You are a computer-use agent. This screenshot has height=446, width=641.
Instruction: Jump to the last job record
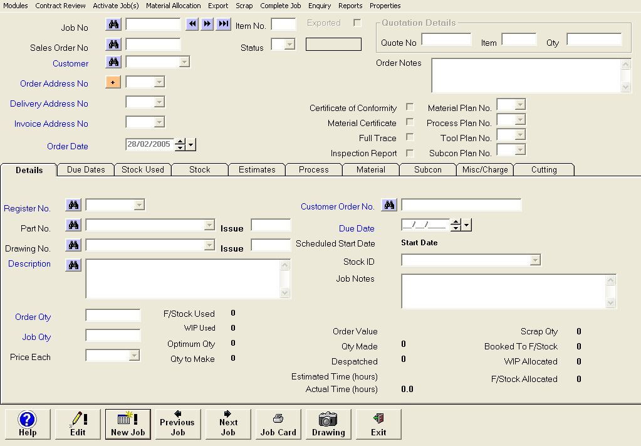click(224, 24)
